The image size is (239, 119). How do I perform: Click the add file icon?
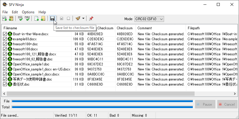point(37,19)
